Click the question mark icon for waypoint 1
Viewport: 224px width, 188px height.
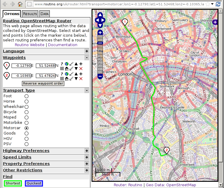coord(62,64)
